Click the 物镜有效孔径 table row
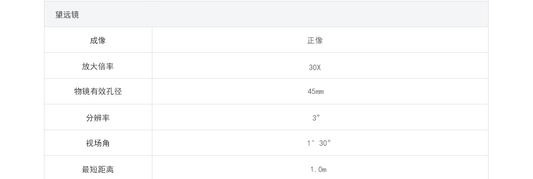Screen dimensions: 533x179 266,91
